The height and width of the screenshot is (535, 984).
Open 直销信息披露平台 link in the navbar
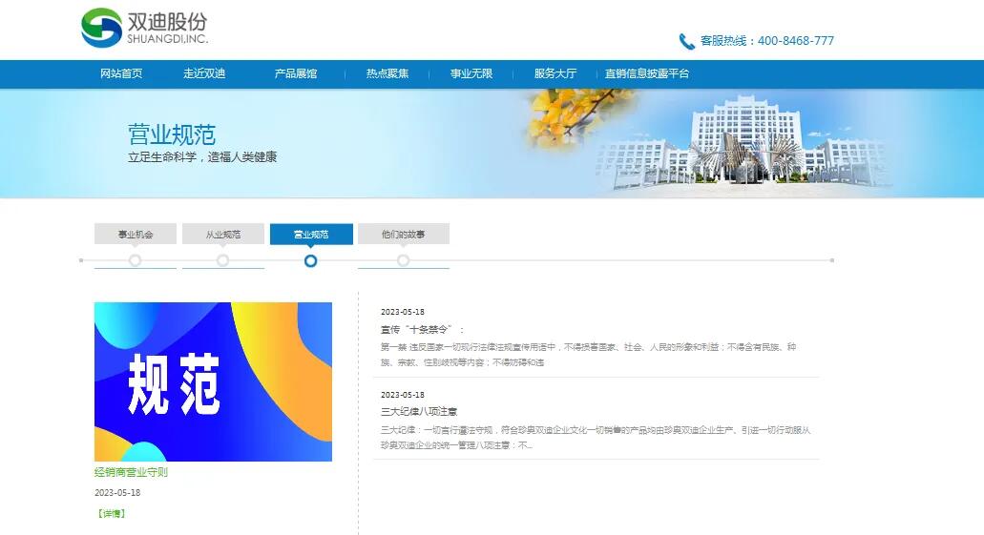point(647,73)
